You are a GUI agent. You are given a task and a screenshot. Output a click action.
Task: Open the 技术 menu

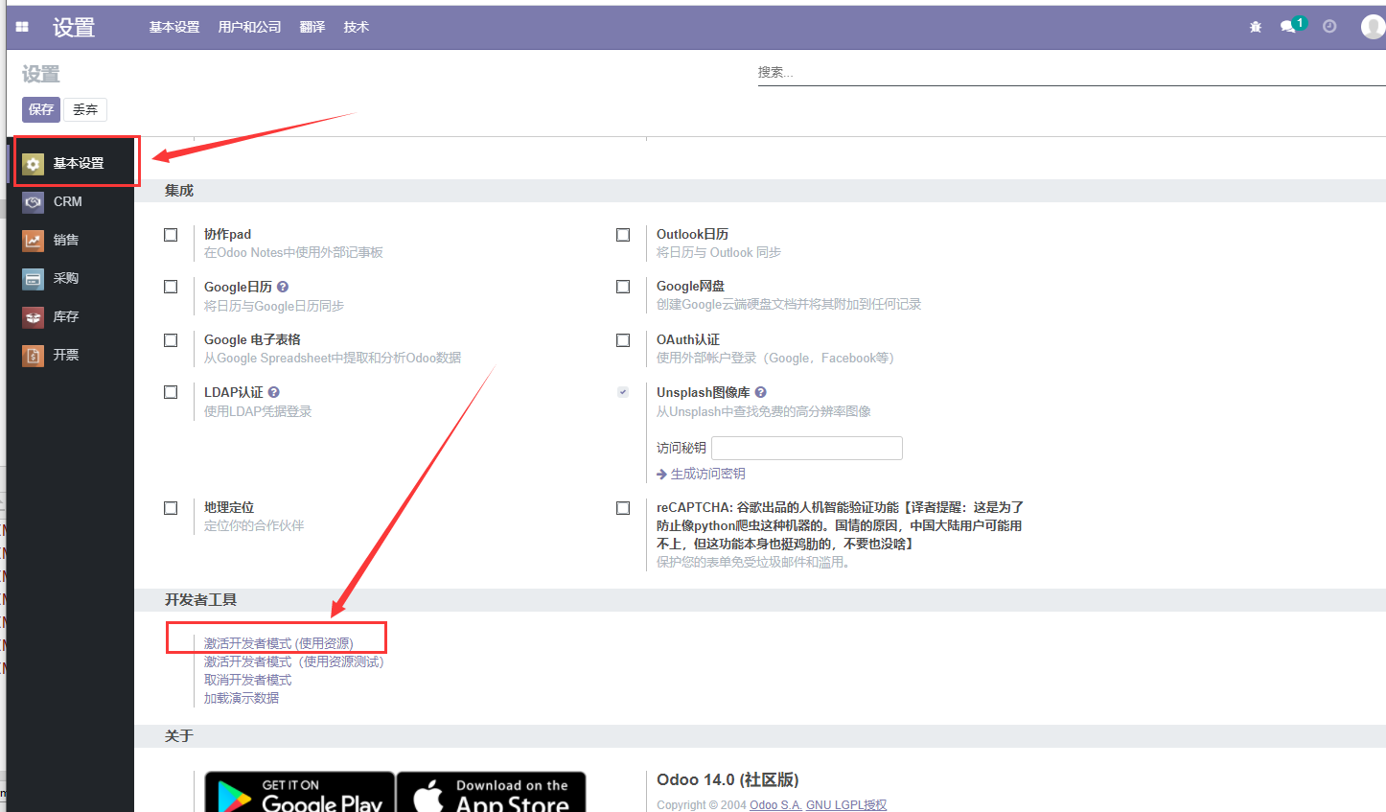coord(356,27)
